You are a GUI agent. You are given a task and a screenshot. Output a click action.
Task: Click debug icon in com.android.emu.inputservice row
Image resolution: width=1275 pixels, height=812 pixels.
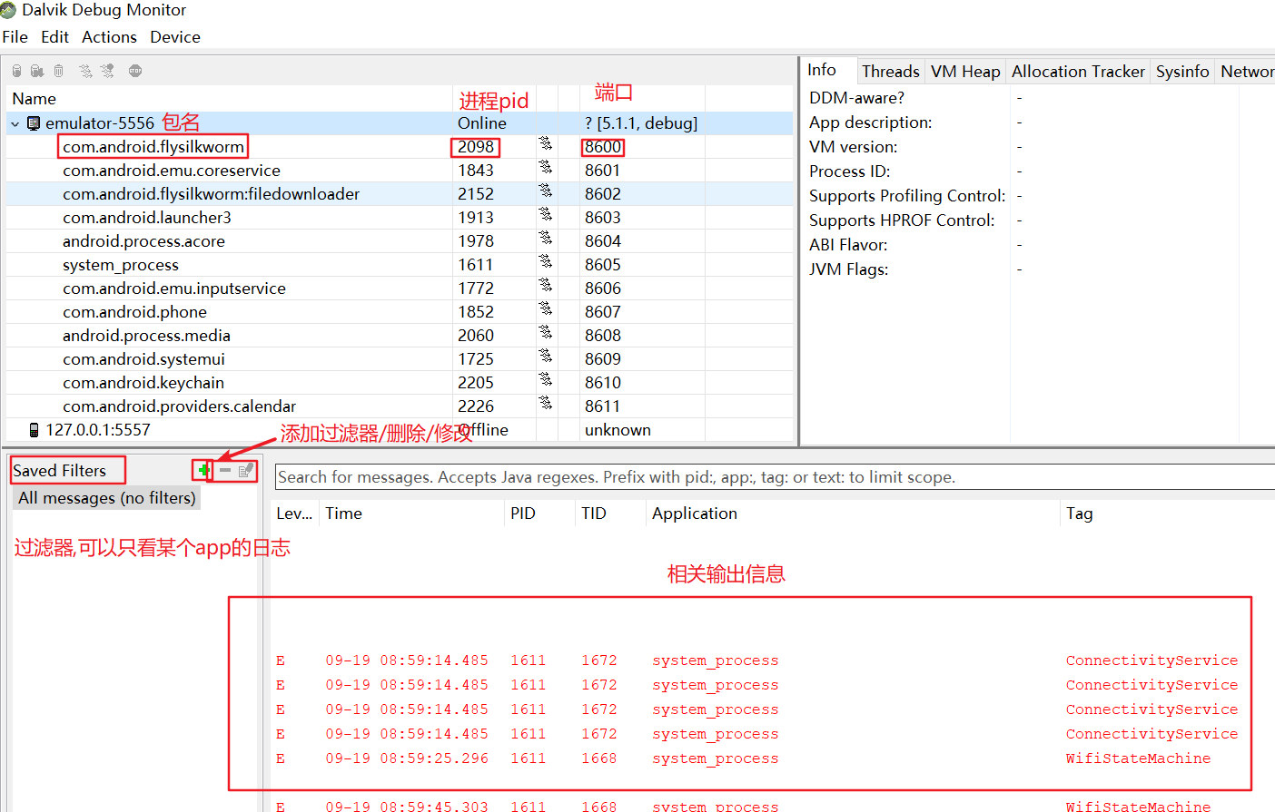(545, 285)
